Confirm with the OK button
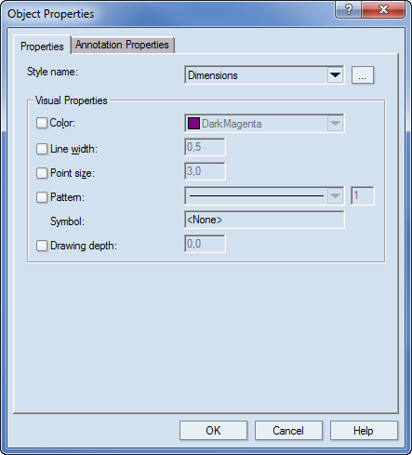 (x=213, y=431)
